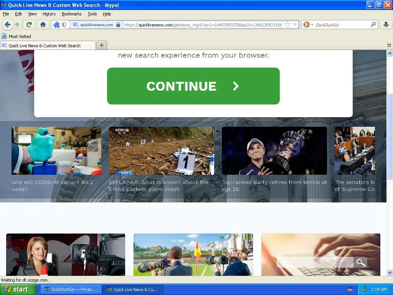Open the list all tabs icon
Image resolution: width=393 pixels, height=295 pixels.
[x=389, y=45]
